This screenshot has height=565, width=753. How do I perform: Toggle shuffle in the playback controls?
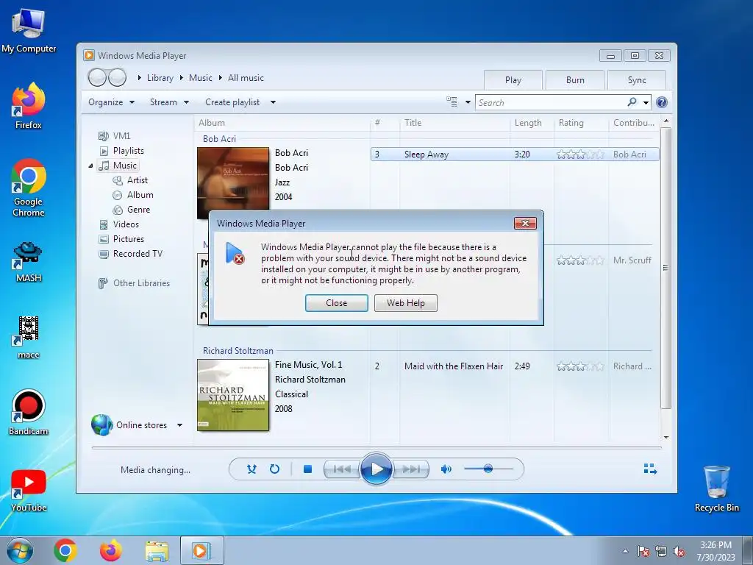[x=251, y=469]
